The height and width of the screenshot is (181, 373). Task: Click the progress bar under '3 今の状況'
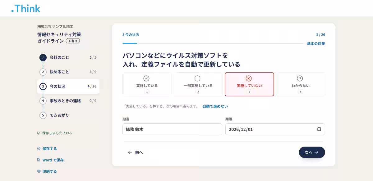213,43
